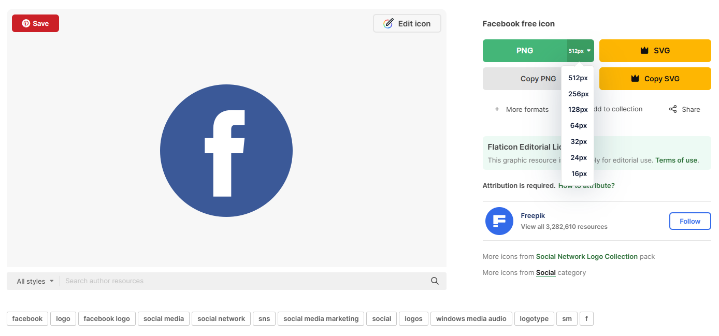The height and width of the screenshot is (336, 719).
Task: Focus the Search author resources field
Action: tap(243, 281)
